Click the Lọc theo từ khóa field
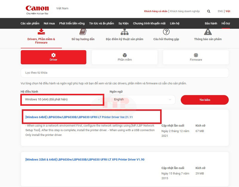This screenshot has width=239, height=187. [125, 73]
